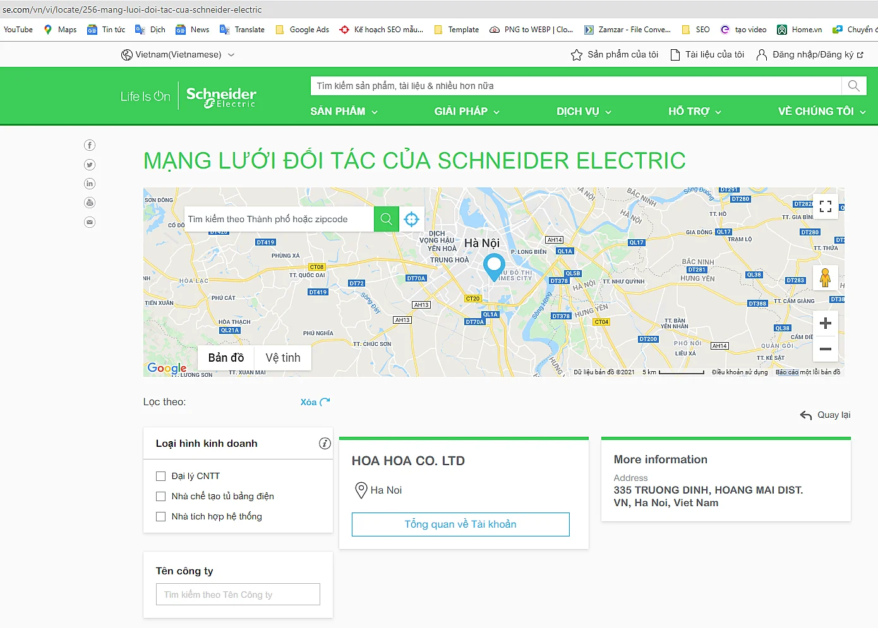Expand the DỊCH VỤ menu
Screen dimensions: 878x628
coord(584,112)
